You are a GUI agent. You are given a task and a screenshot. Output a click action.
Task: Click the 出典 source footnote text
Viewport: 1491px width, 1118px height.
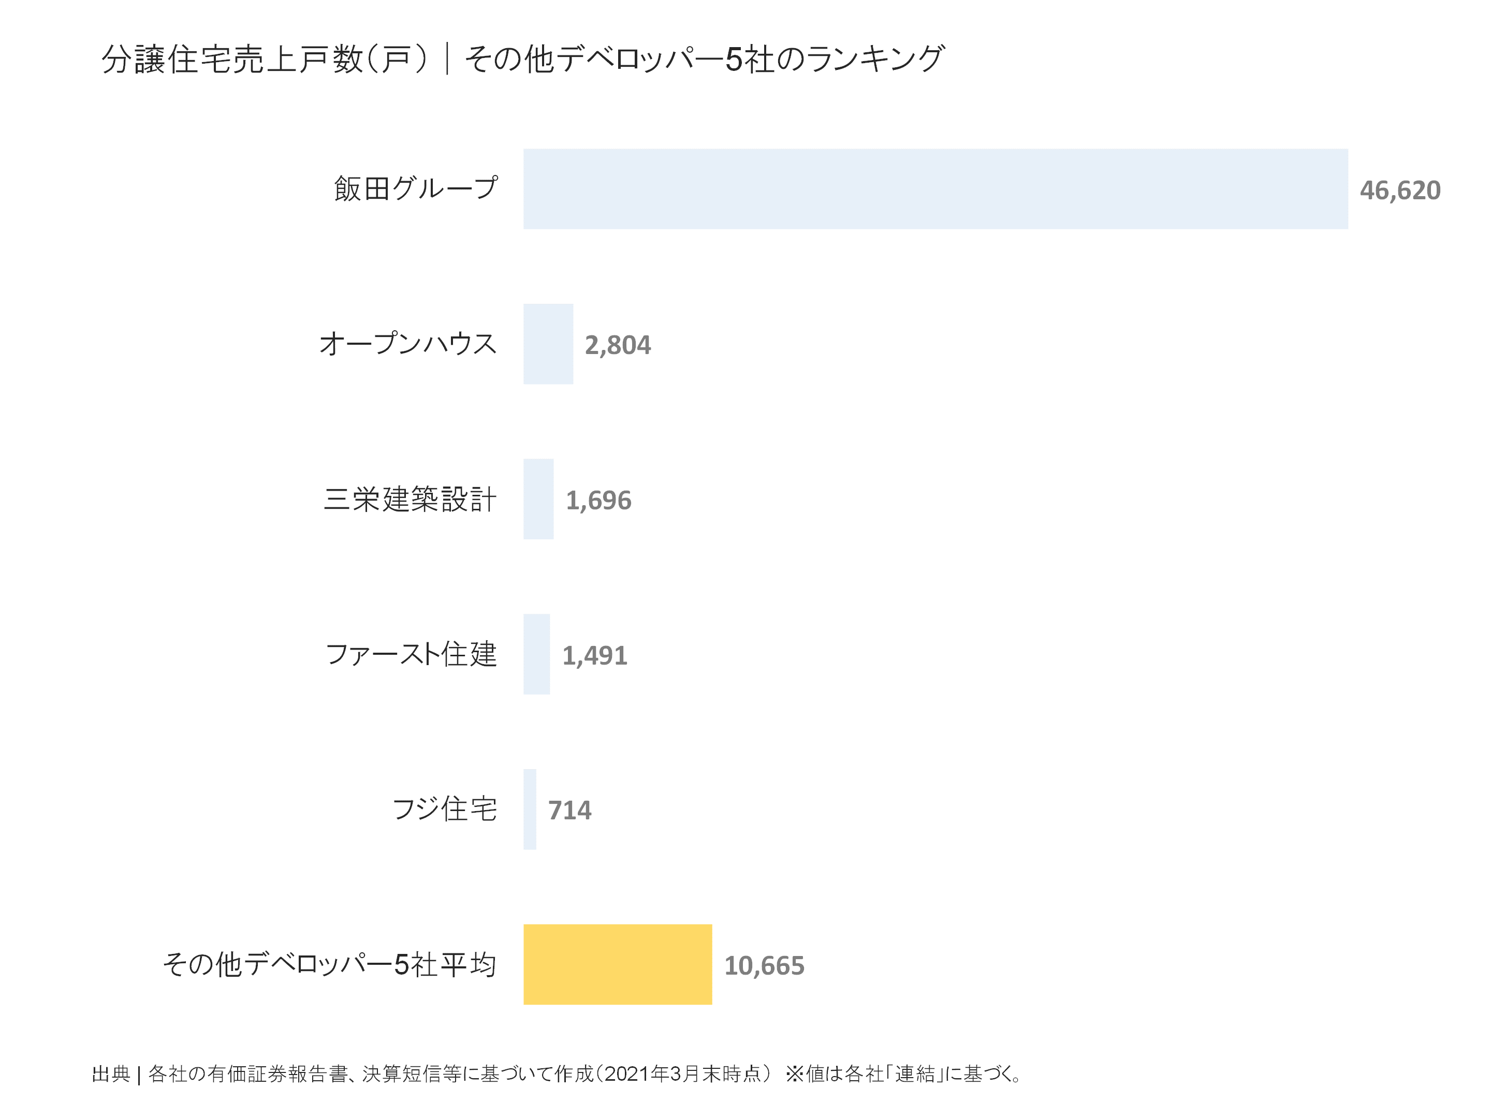pyautogui.click(x=556, y=1073)
